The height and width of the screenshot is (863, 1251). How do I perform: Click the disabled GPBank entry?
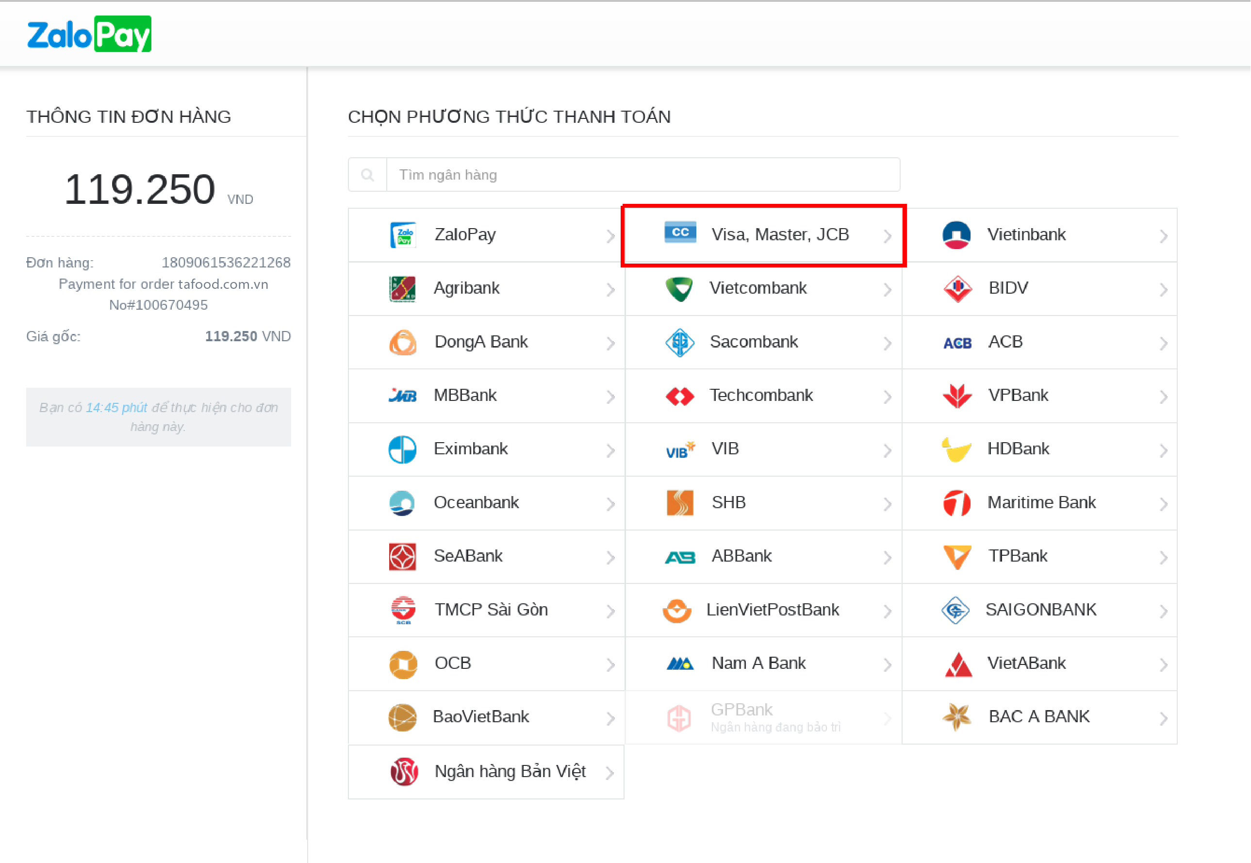coord(763,717)
